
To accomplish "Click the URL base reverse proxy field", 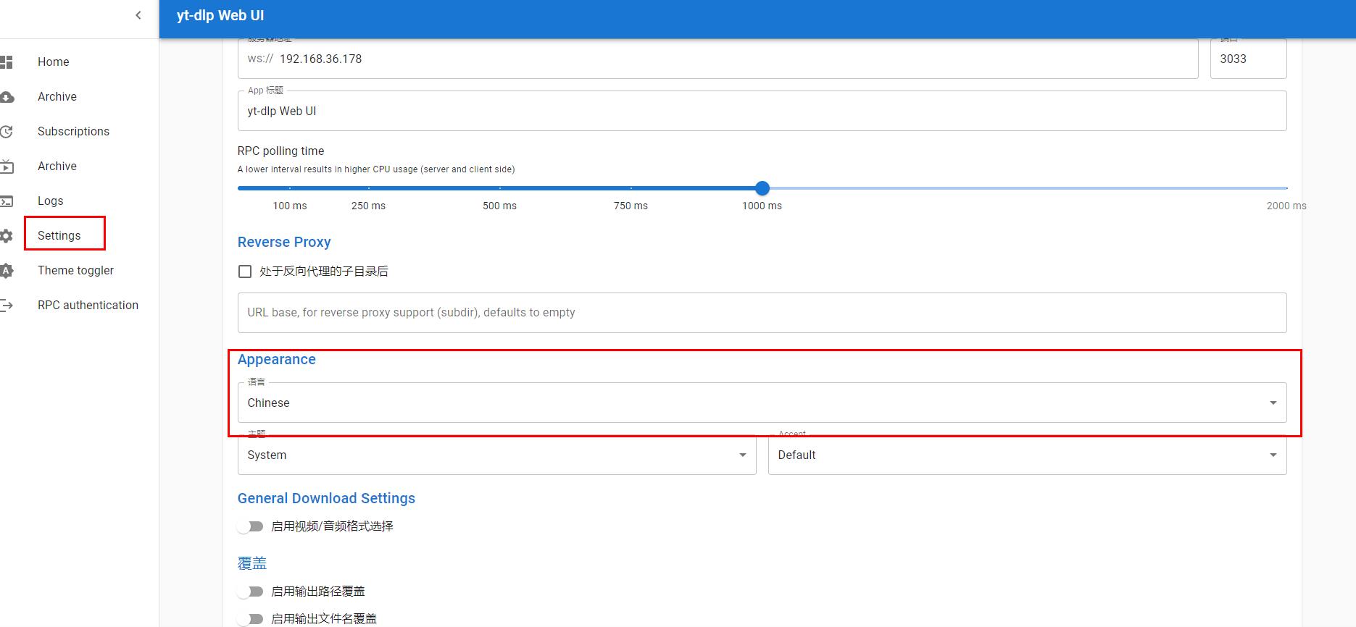I will [x=762, y=313].
